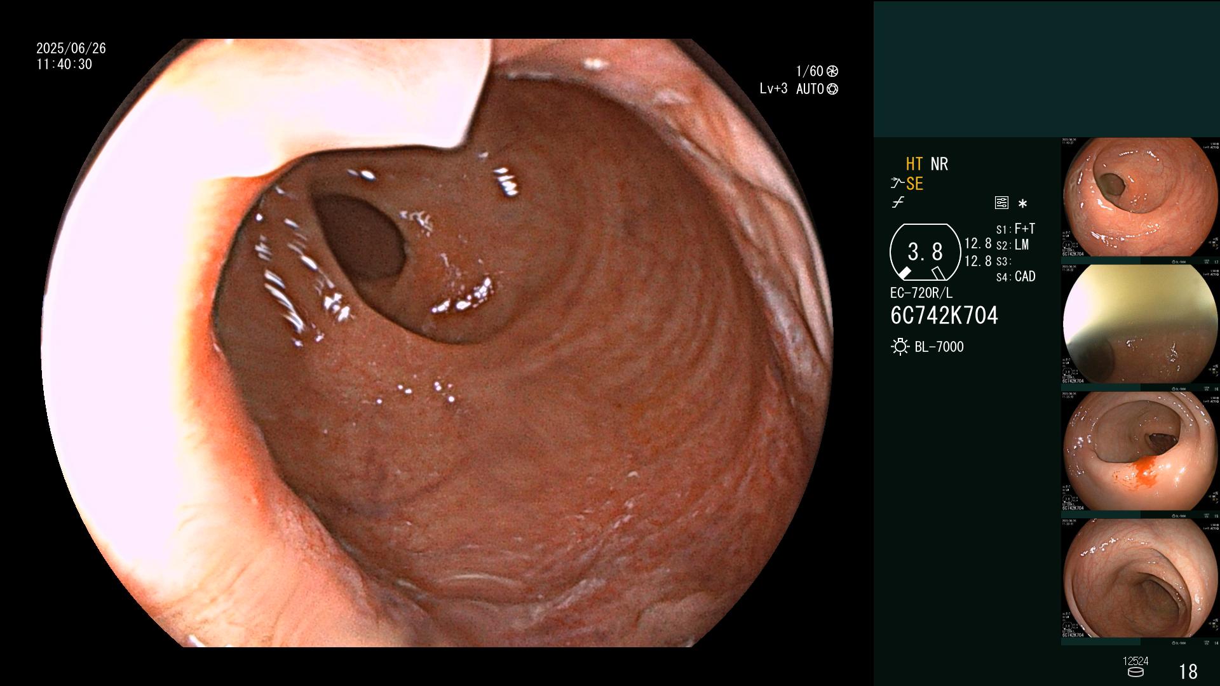Click the remaining storage count 12524
Screen dimensions: 1220x686
tap(1135, 661)
